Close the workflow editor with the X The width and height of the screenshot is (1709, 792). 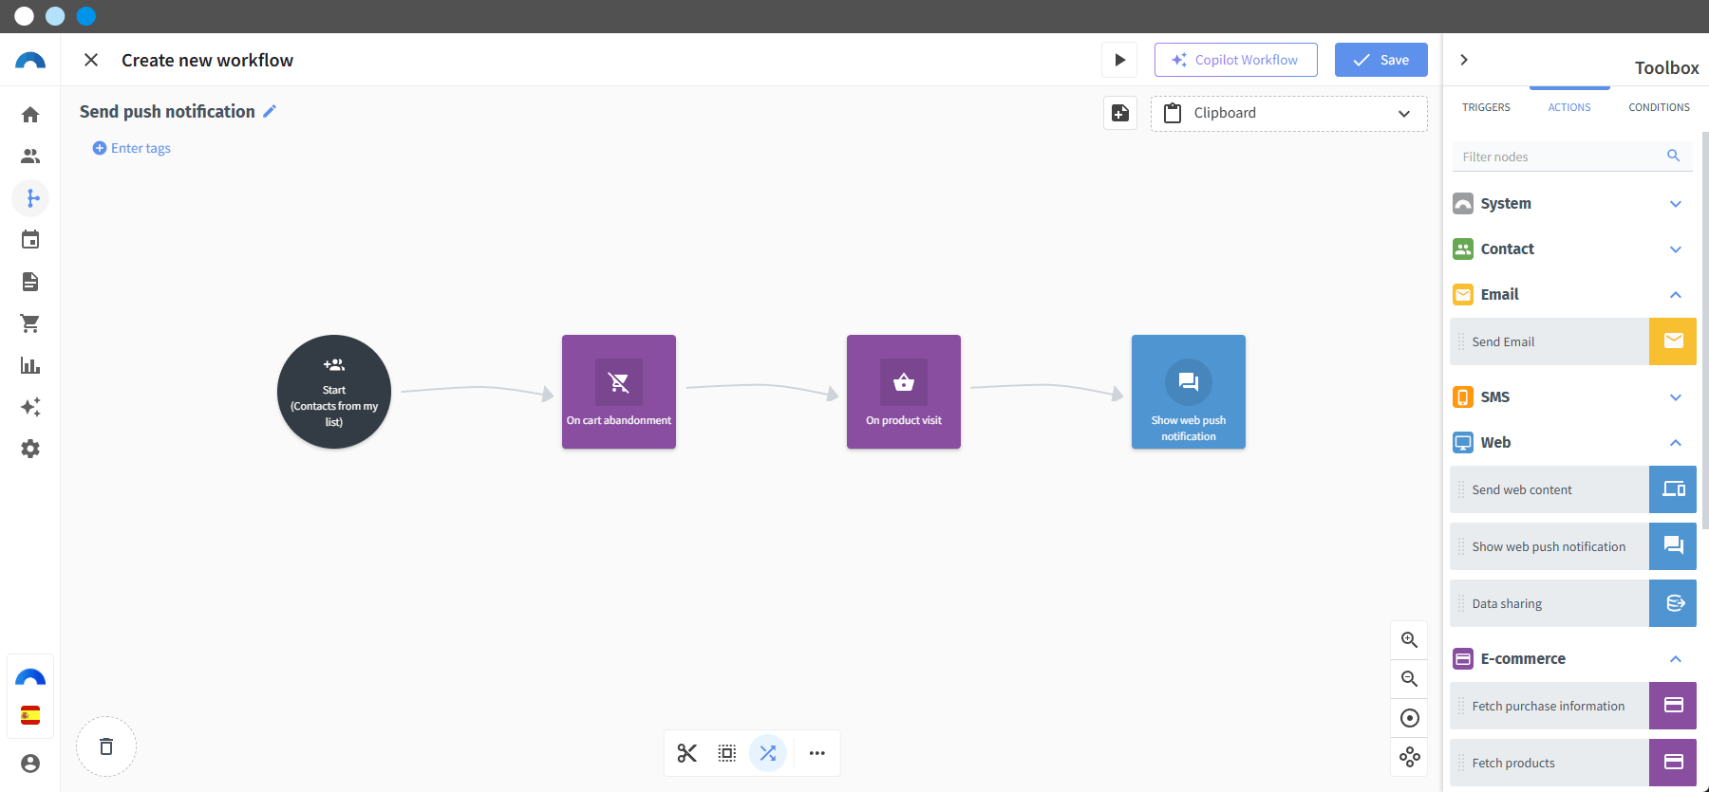click(91, 60)
